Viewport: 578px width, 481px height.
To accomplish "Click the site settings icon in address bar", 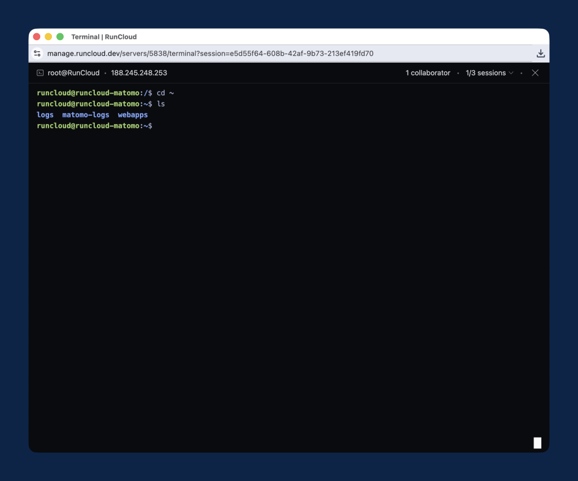I will [x=37, y=54].
